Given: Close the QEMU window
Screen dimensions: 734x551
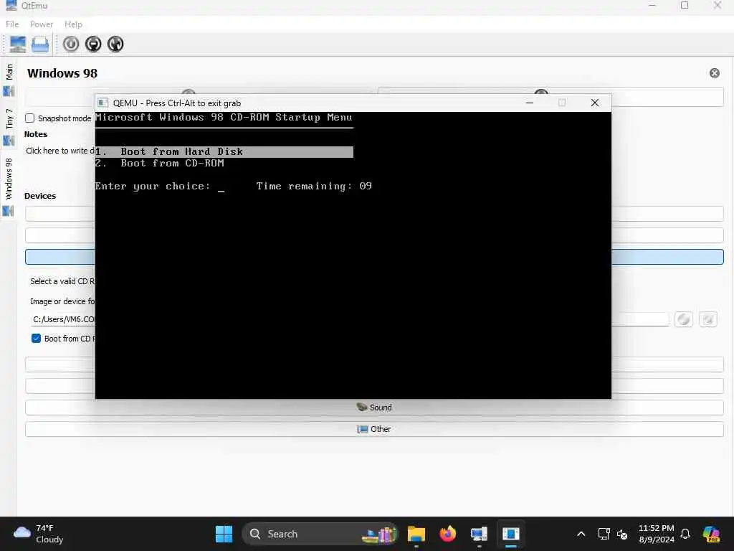Looking at the screenshot, I should (x=595, y=103).
